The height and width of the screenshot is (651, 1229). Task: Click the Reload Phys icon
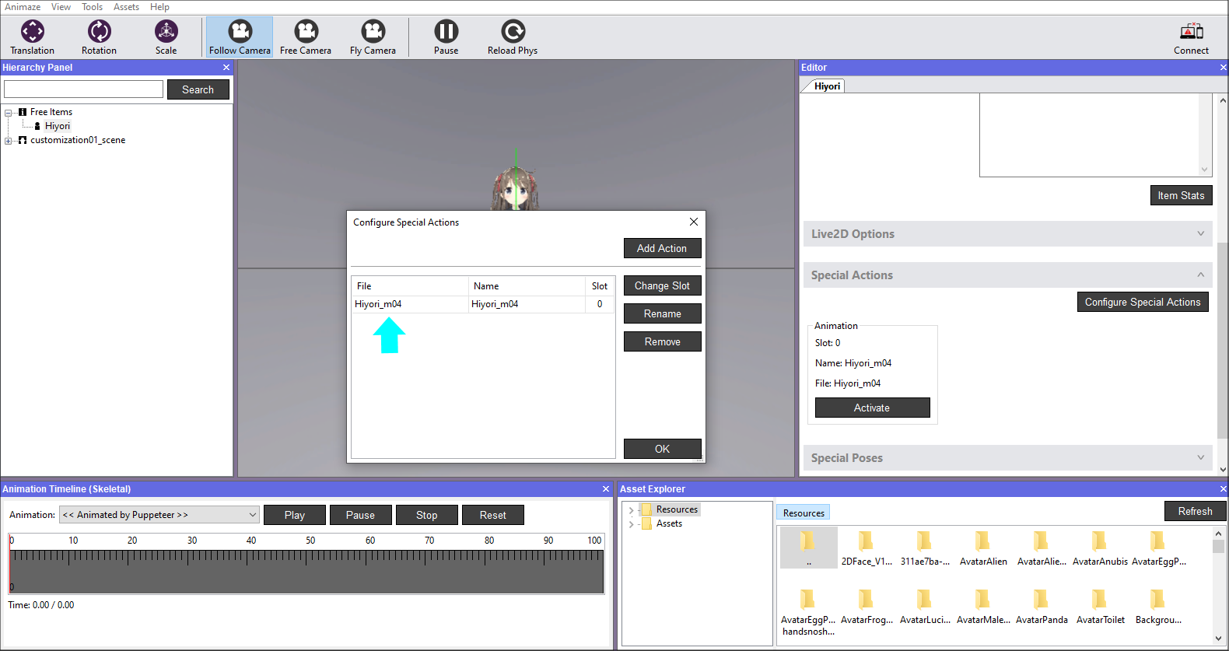(x=513, y=37)
